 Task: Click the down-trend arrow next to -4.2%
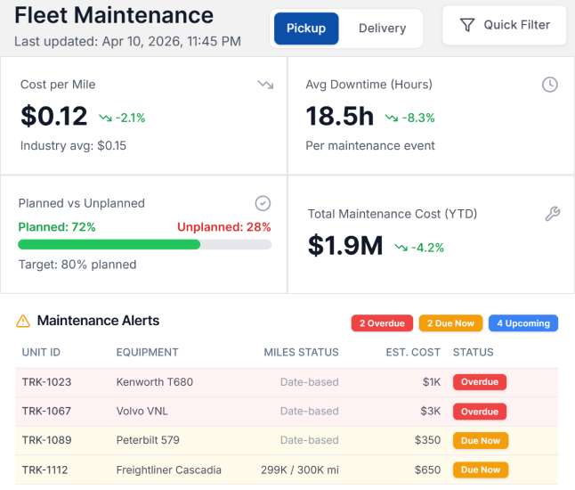tap(401, 248)
